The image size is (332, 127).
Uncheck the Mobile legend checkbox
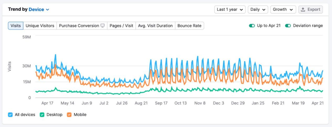pos(69,115)
